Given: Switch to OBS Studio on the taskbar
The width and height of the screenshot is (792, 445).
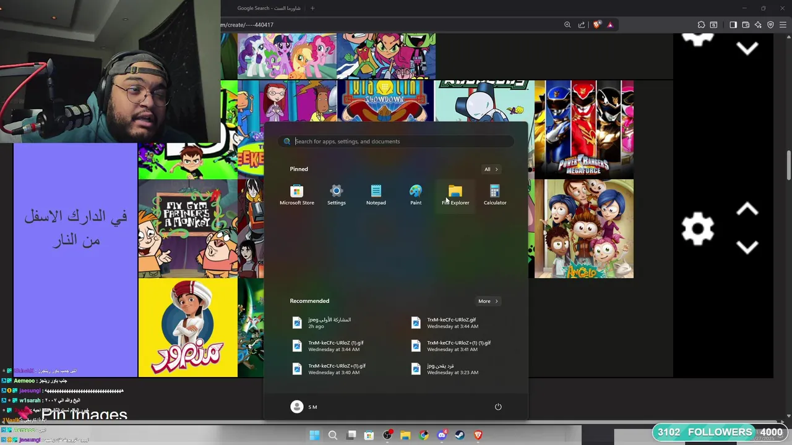Looking at the screenshot, I should point(387,435).
